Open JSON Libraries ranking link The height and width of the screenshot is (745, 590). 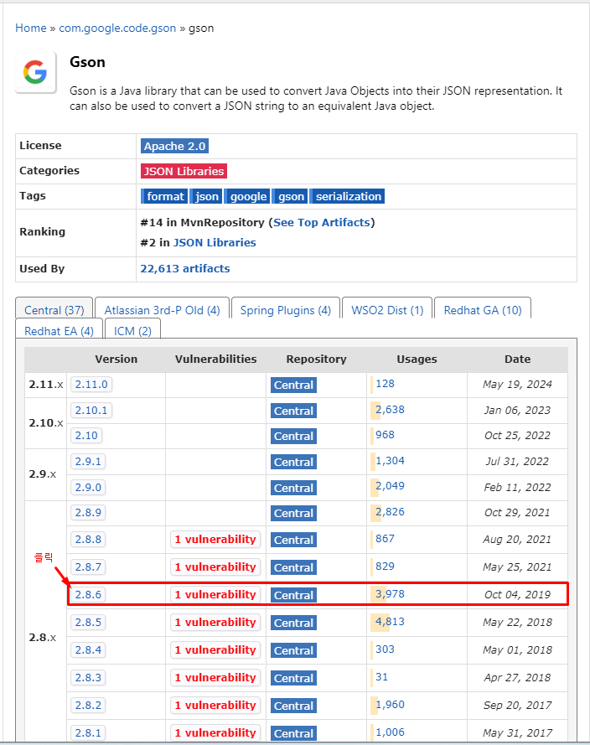pyautogui.click(x=215, y=242)
